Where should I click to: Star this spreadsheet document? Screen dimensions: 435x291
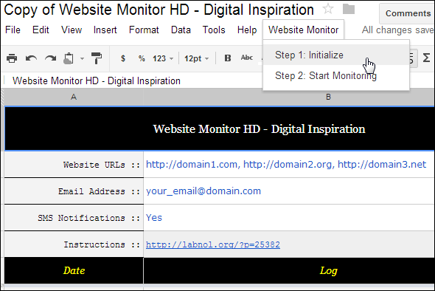[328, 9]
